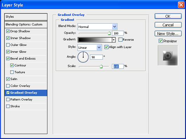Open the Bevel and Emboss label
This screenshot has height=139, width=186.
23,59
